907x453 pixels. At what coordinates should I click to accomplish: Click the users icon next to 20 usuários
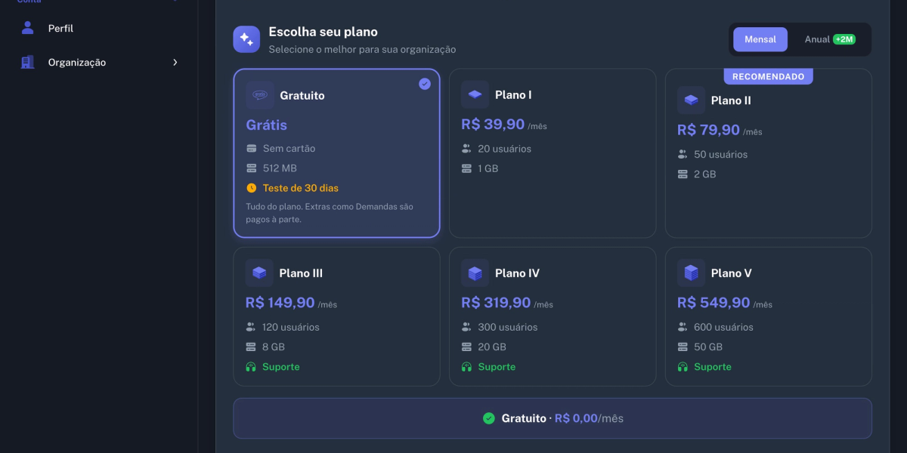(467, 149)
